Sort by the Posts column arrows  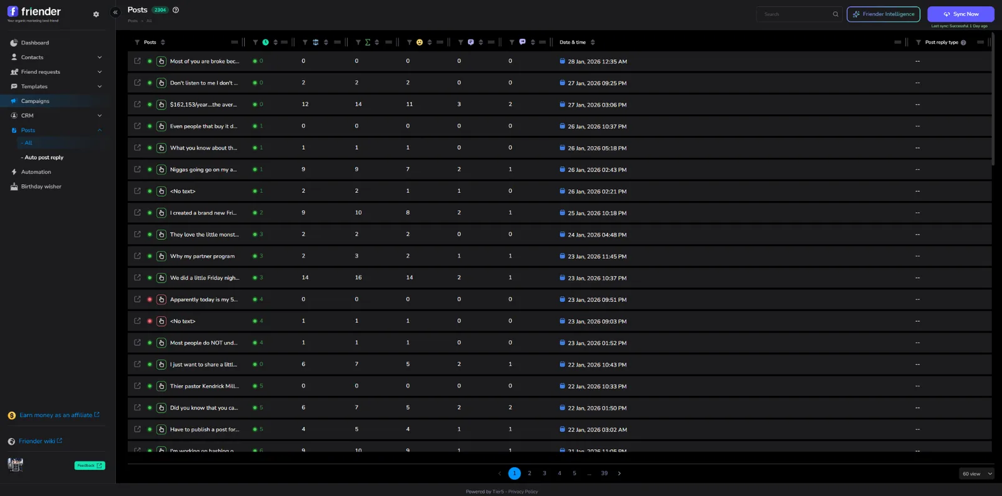pyautogui.click(x=163, y=43)
